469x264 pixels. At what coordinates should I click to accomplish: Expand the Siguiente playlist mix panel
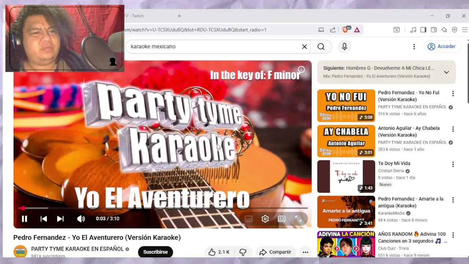(x=446, y=72)
